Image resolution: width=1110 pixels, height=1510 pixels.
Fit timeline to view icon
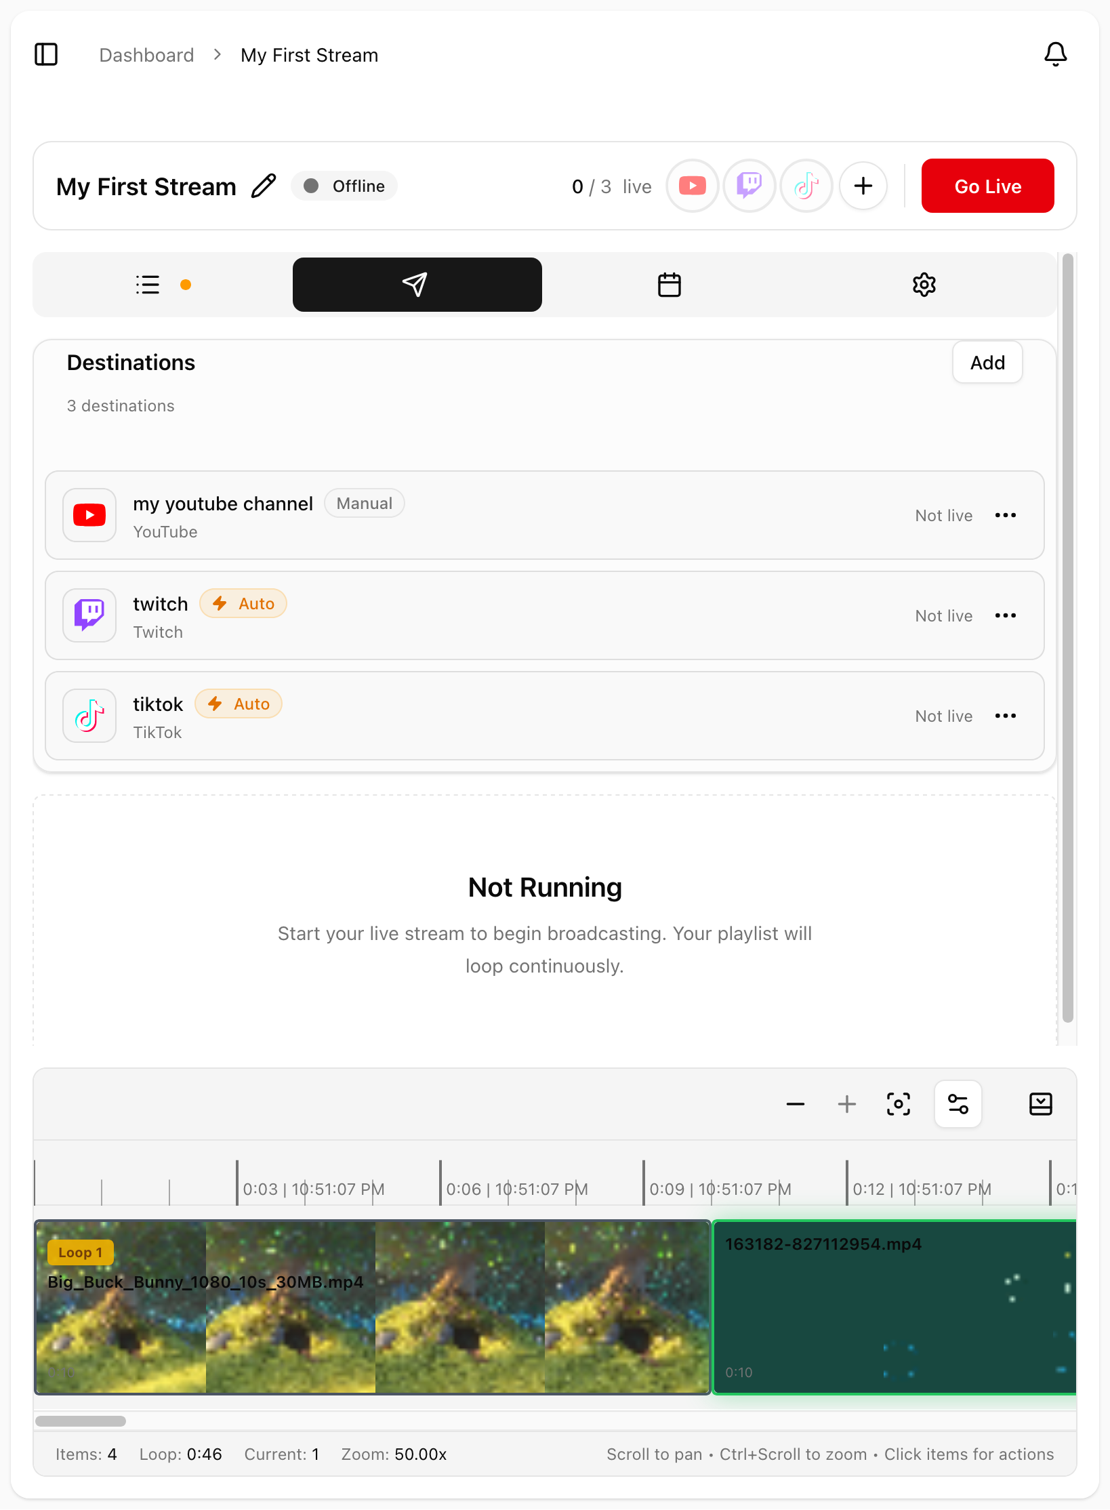898,1104
